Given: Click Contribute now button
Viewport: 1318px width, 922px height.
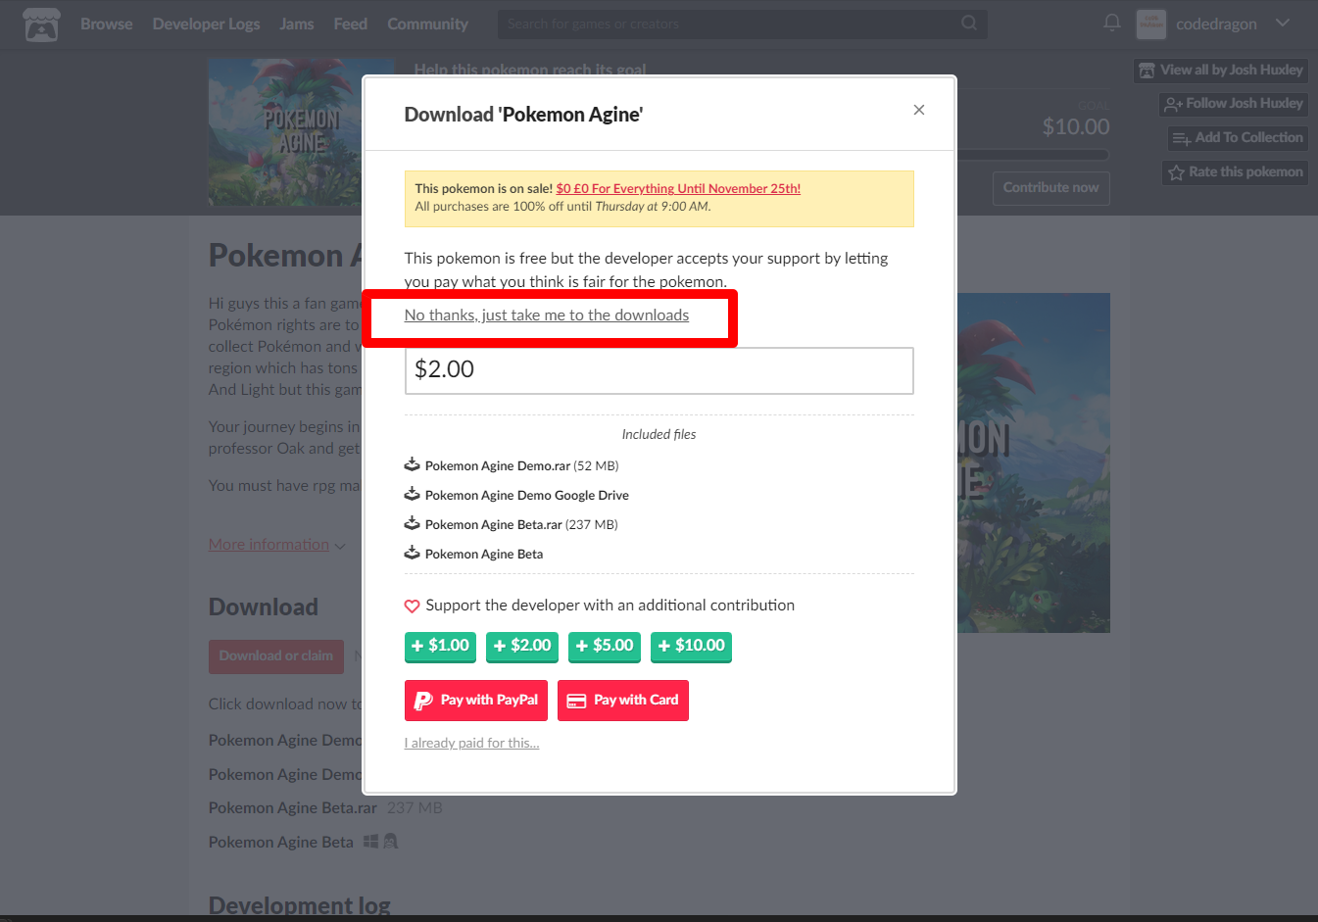Looking at the screenshot, I should (x=1051, y=188).
